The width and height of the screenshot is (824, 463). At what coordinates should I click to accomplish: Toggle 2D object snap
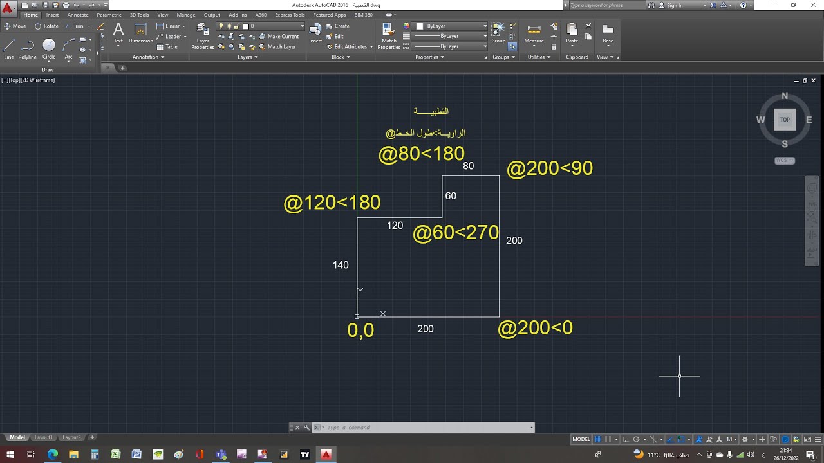(x=681, y=439)
